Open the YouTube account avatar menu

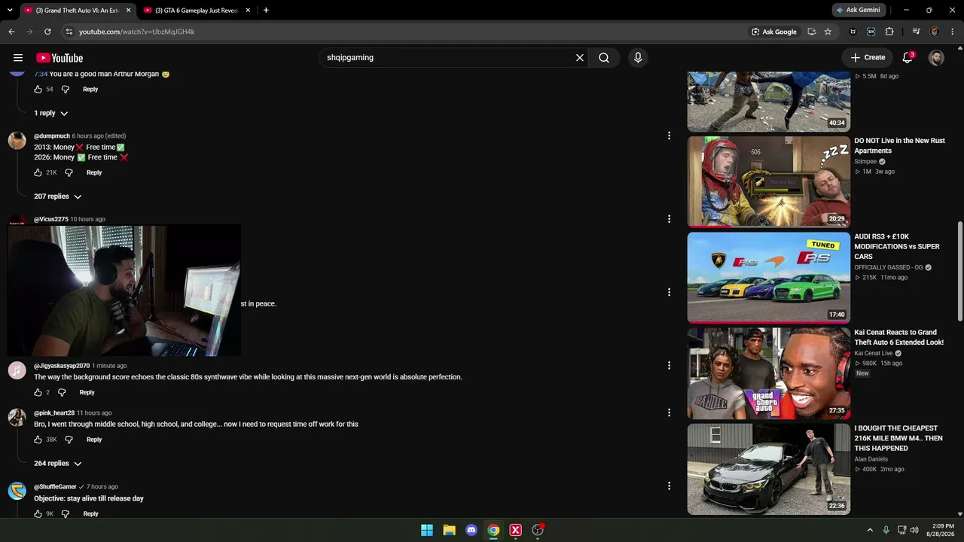coord(936,58)
